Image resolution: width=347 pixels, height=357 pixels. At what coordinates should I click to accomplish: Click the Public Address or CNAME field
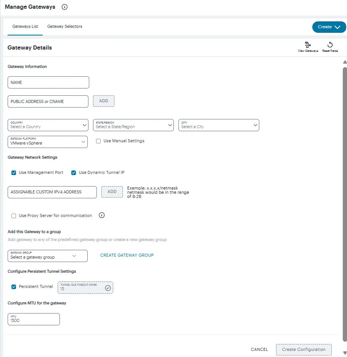48,101
